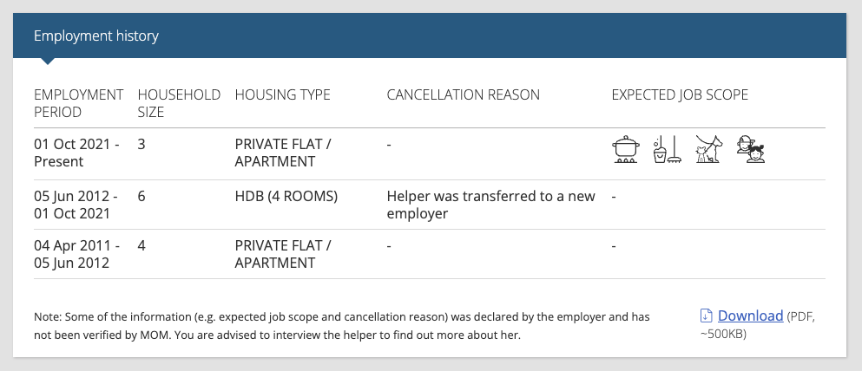Viewport: 862px width, 371px height.
Task: Click the Expected Job Scope column header
Action: point(680,94)
